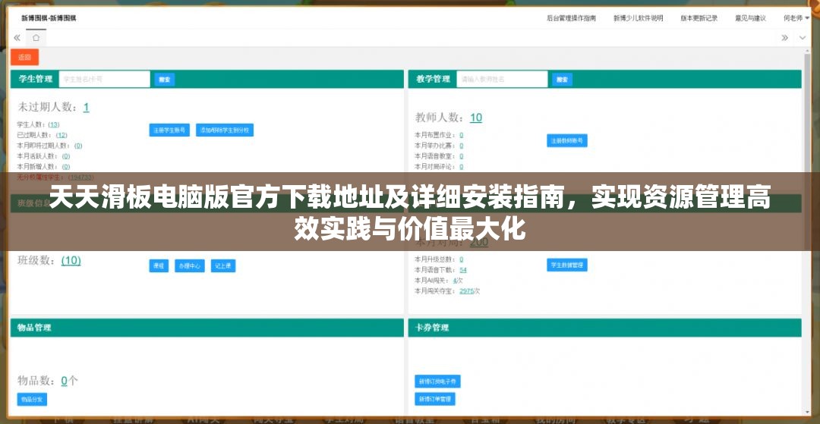Viewport: 820px width, 424px height.
Task: Open 版本更新记录 in top menu
Action: (699, 17)
